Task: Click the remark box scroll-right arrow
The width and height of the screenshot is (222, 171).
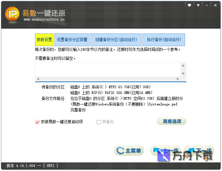Action: tap(178, 79)
